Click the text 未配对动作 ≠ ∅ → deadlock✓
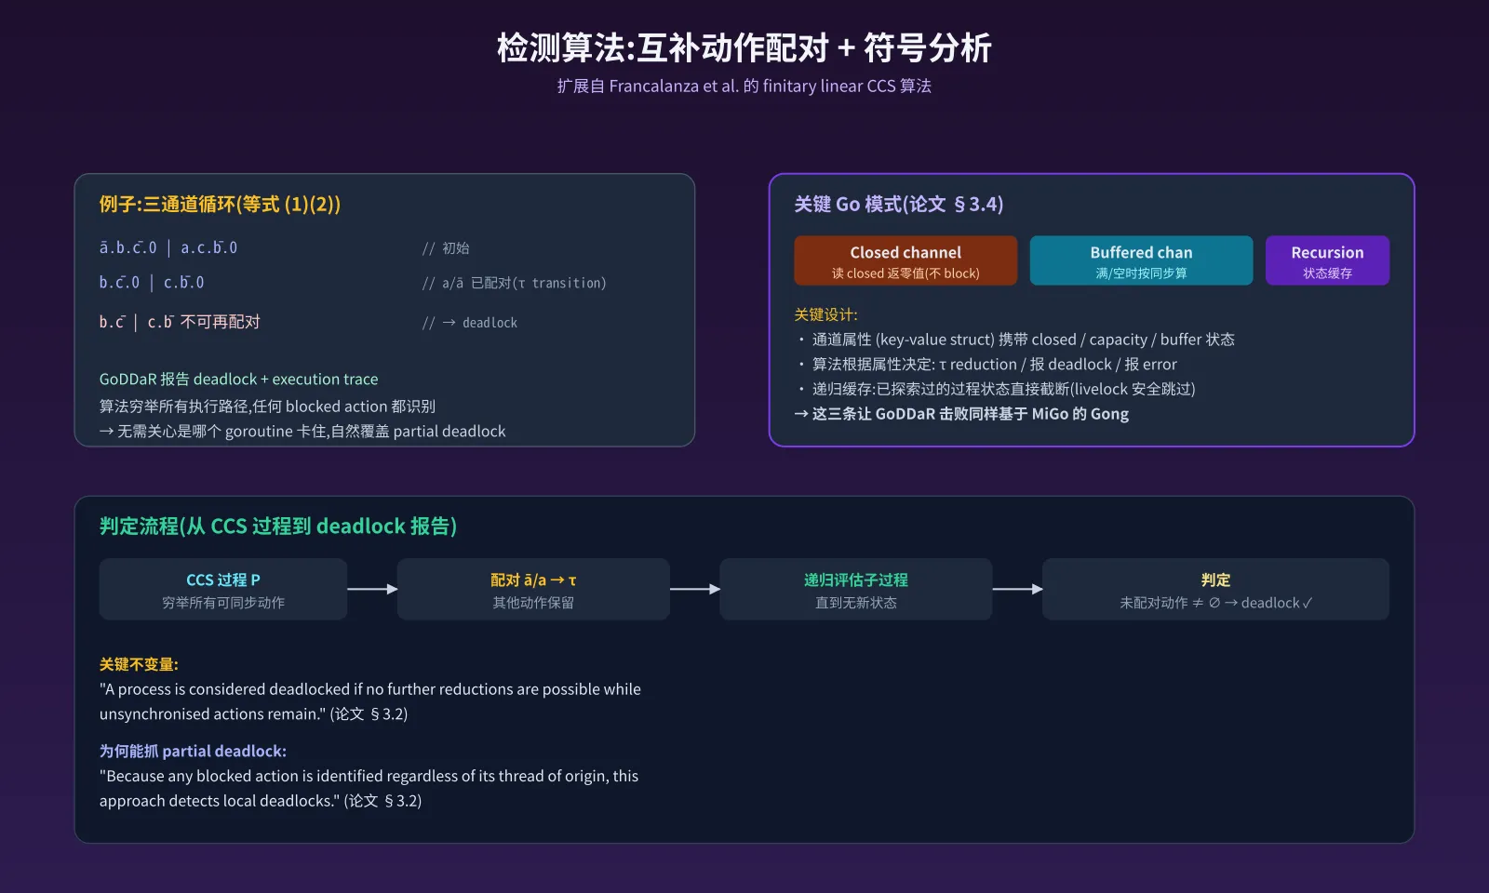1489x893 pixels. 1215,603
